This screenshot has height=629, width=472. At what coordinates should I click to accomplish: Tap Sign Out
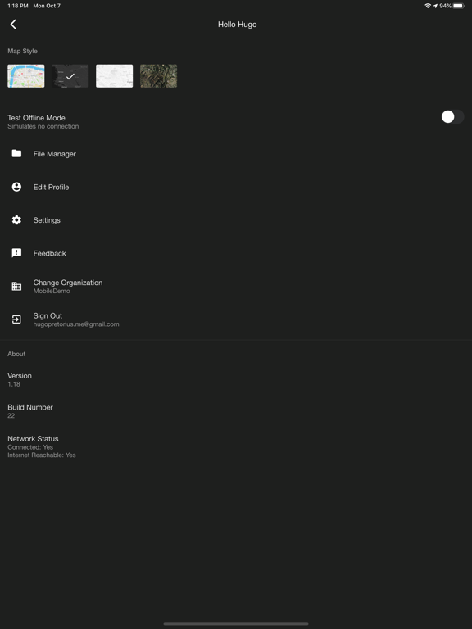pyautogui.click(x=48, y=315)
